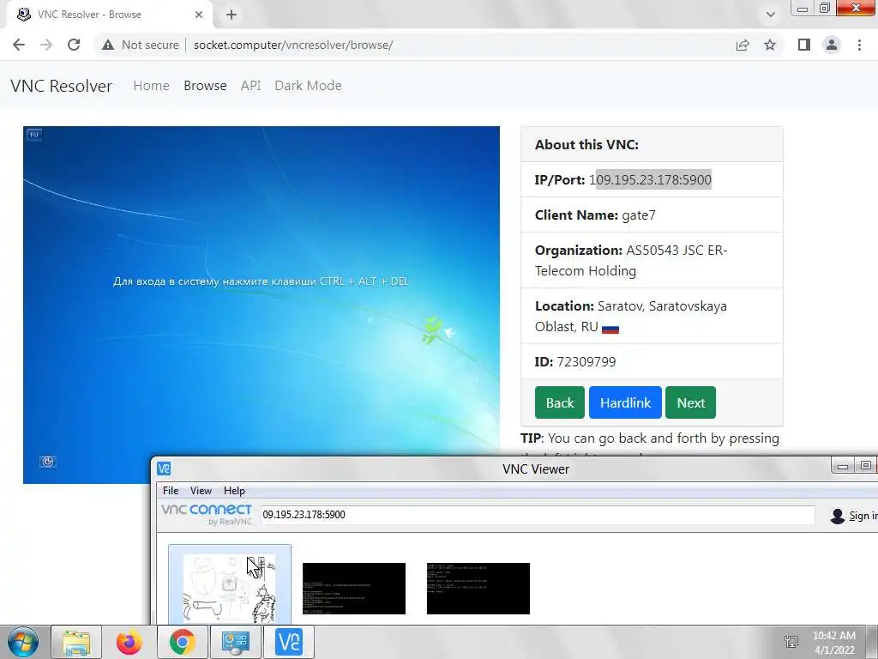Click the ID 72309799 text
This screenshot has height=659, width=878.
pyautogui.click(x=575, y=361)
